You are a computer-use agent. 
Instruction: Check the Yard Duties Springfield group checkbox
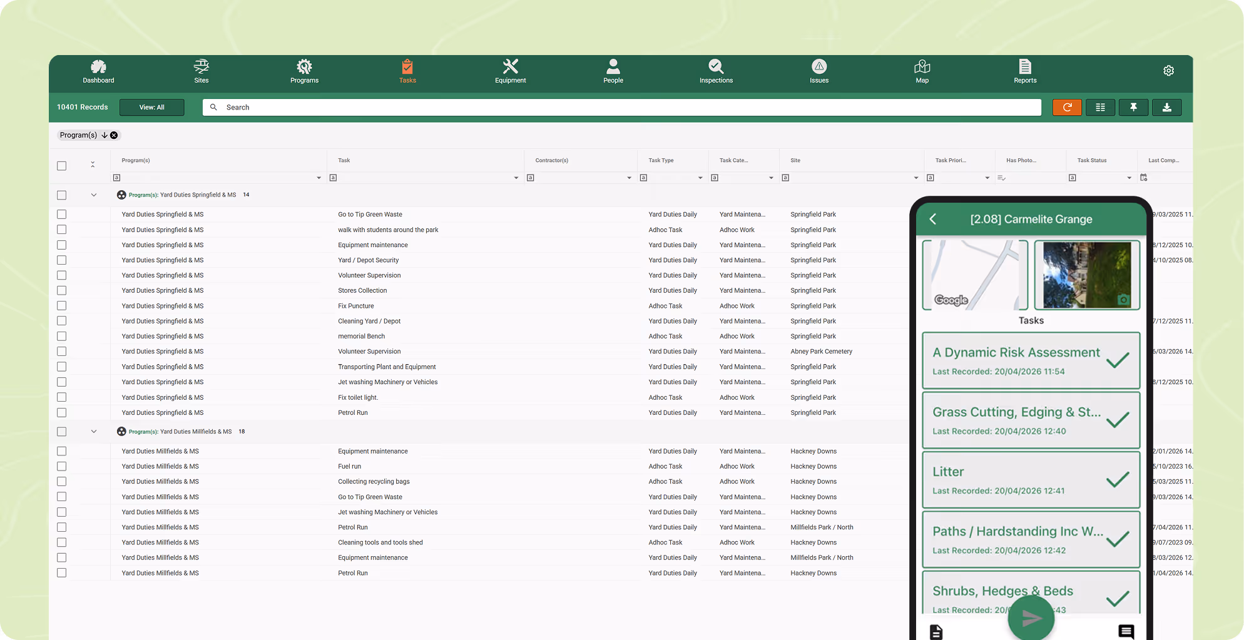click(61, 195)
